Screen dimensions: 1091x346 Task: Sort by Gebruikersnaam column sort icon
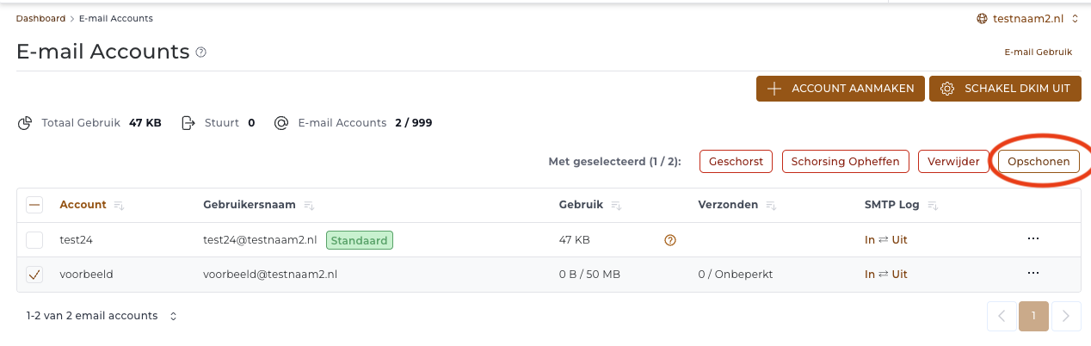(x=309, y=206)
